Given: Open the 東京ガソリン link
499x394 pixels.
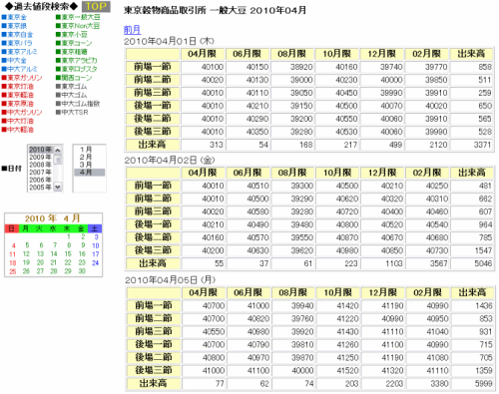Looking at the screenshot, I should (x=25, y=78).
